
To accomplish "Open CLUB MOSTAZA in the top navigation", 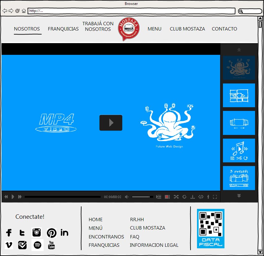I will coord(187,29).
